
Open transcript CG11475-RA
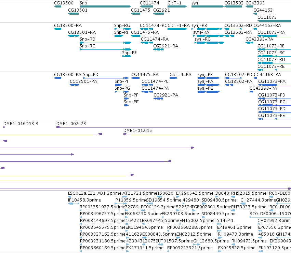click(145, 32)
